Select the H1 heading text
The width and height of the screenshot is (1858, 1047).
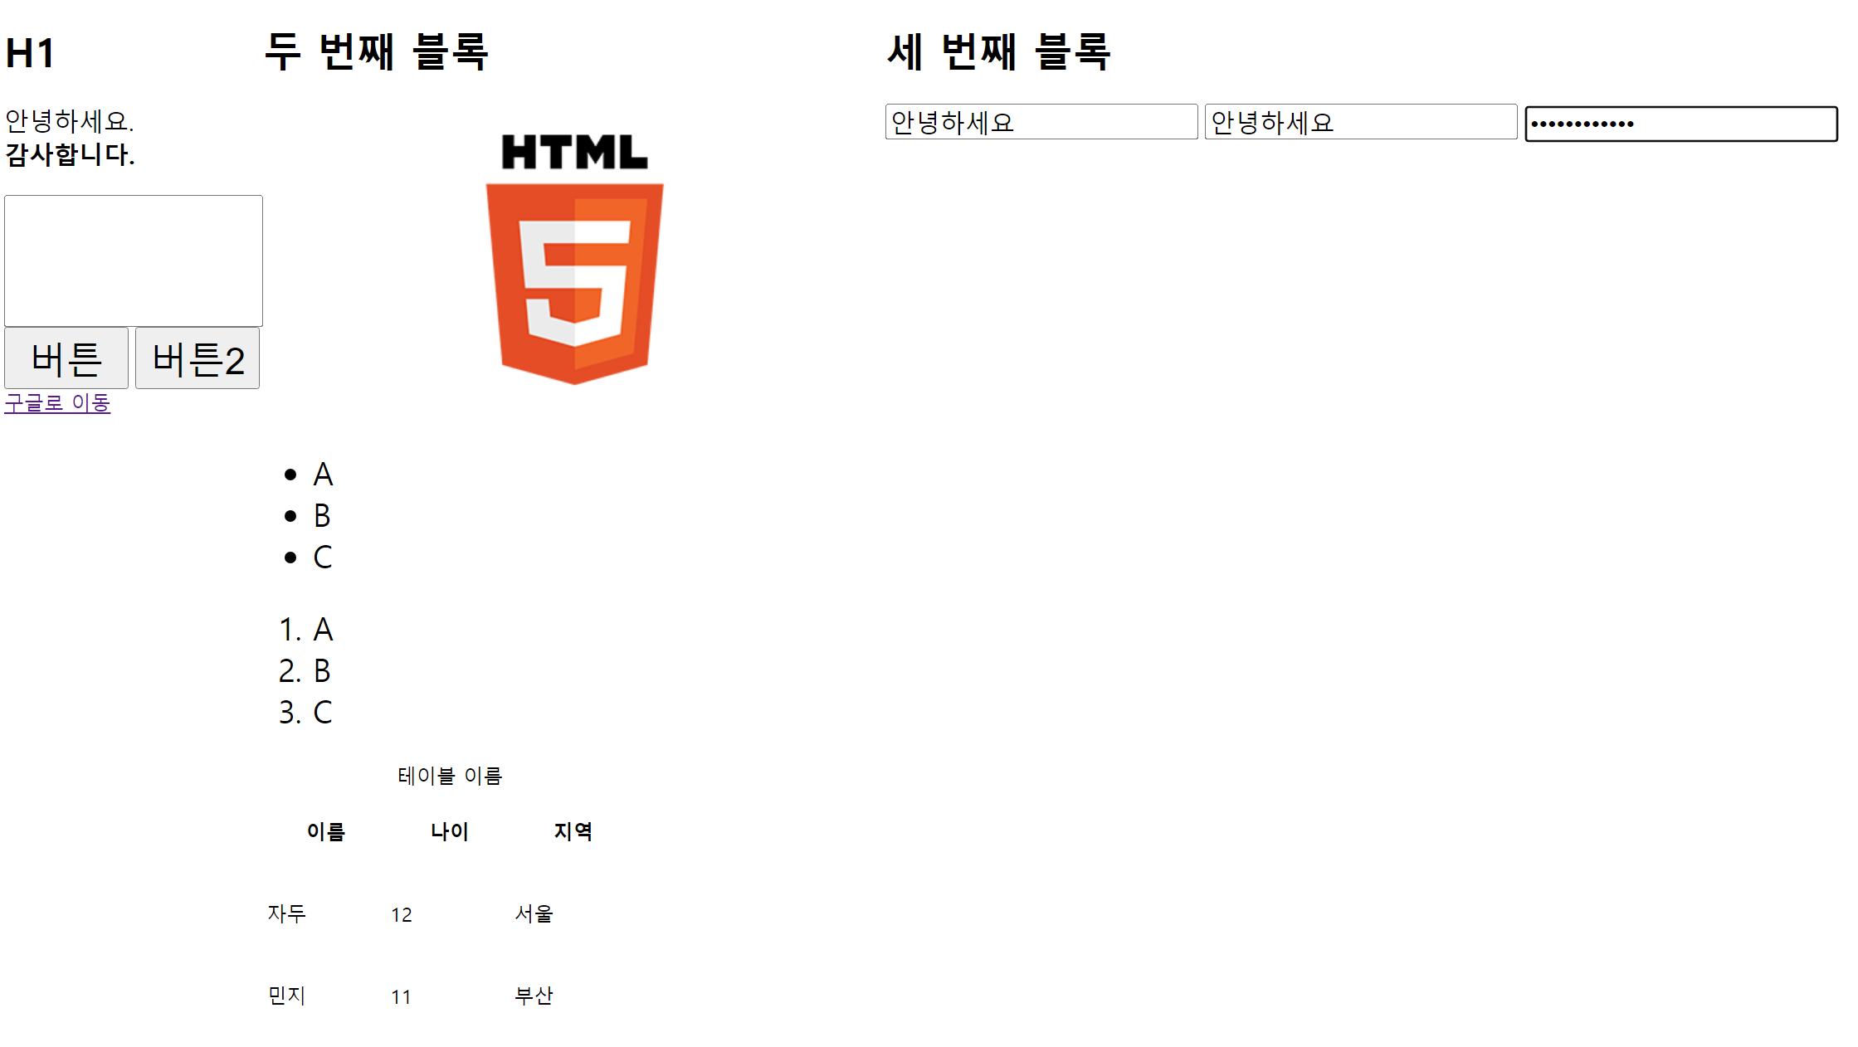31,53
